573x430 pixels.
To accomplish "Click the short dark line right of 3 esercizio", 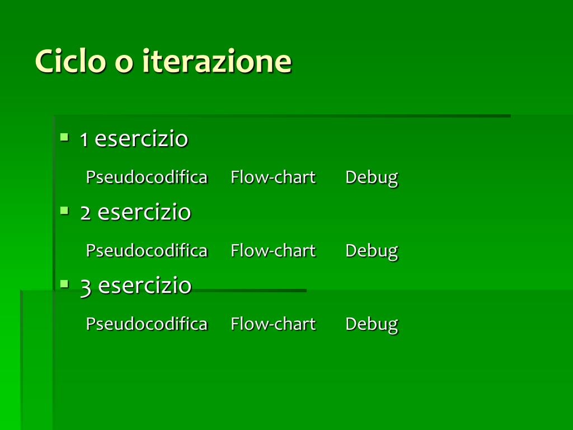I will pyautogui.click(x=249, y=291).
